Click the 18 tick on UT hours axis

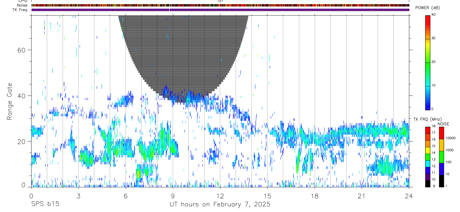coord(314,196)
